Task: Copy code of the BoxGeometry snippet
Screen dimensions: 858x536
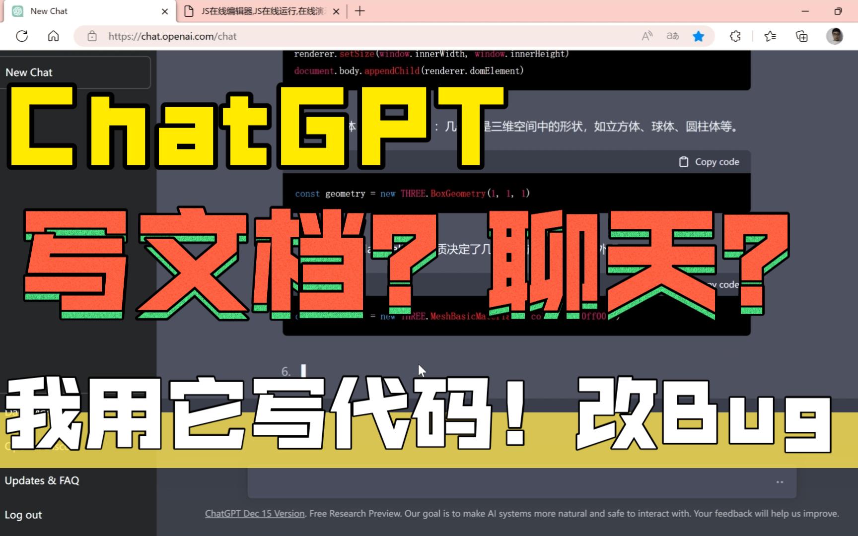Action: pos(709,162)
